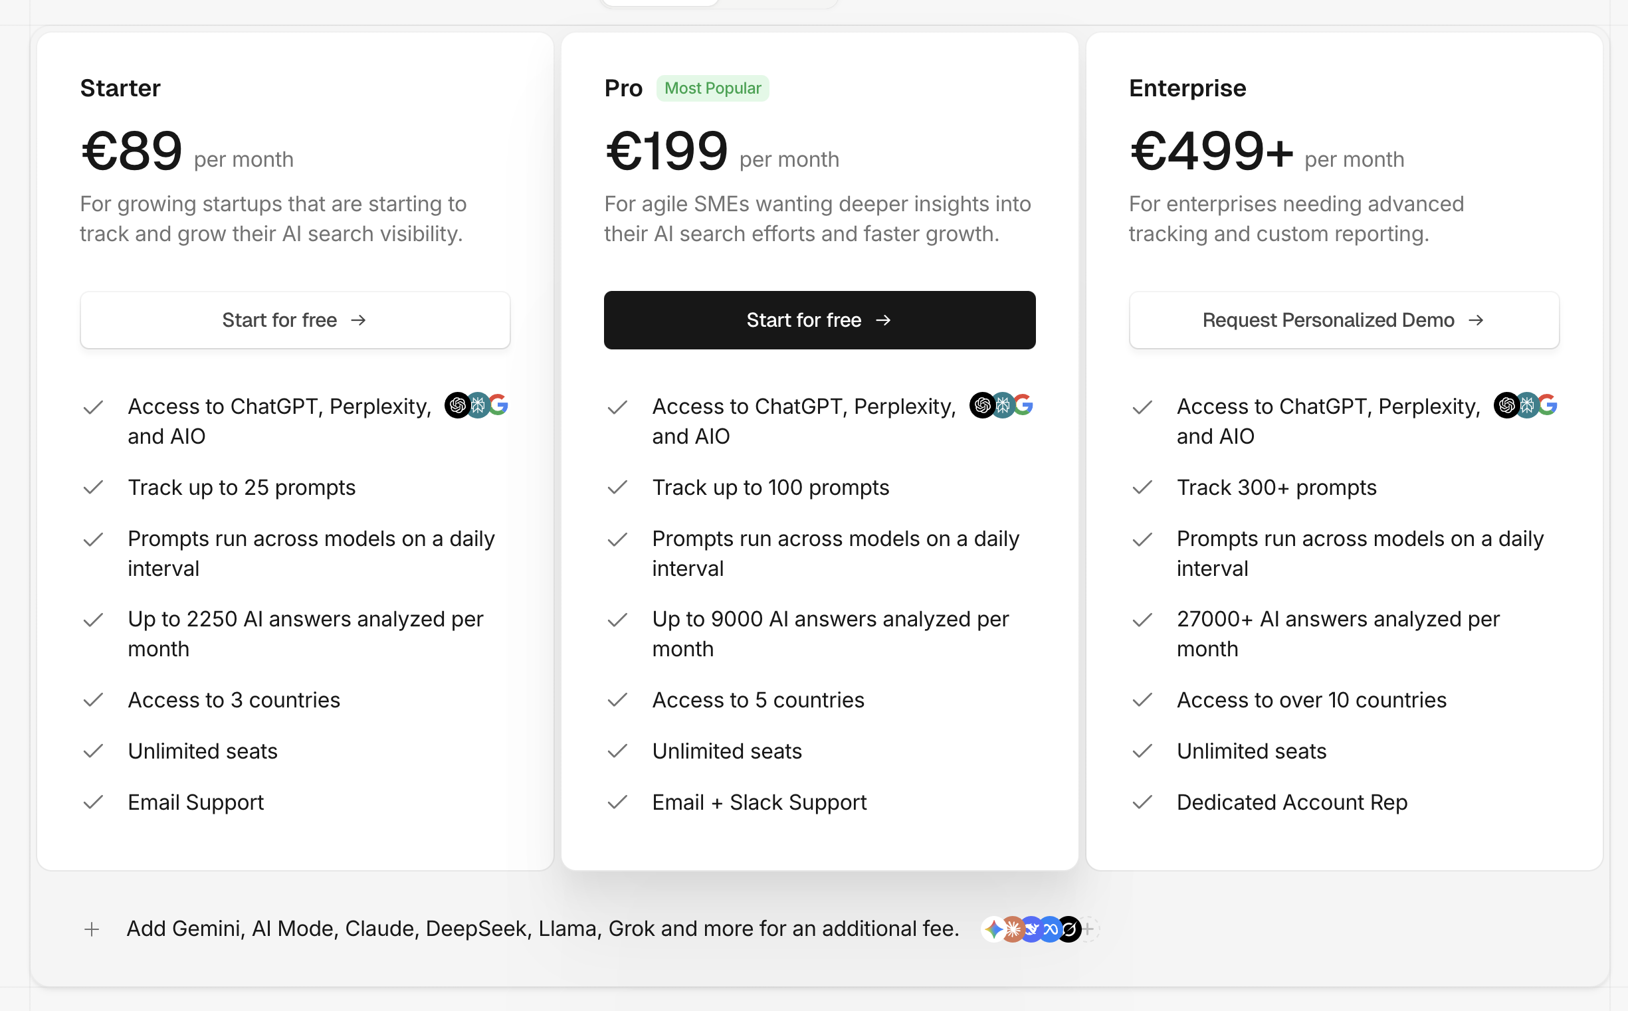Click the Add Gemini, AI Mode, Claude text
The image size is (1628, 1011).
tap(543, 929)
